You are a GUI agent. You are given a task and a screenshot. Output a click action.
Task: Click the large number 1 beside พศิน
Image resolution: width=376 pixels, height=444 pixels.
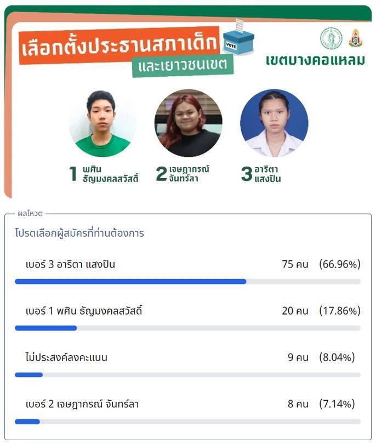pos(73,173)
